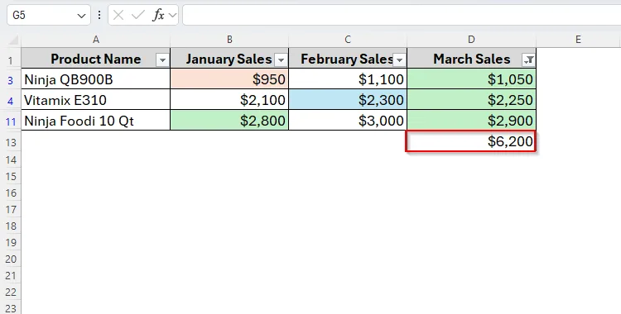Select column A header
The image size is (621, 314).
96,40
